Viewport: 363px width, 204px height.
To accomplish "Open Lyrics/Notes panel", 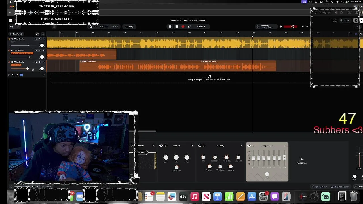I will point(319,186).
